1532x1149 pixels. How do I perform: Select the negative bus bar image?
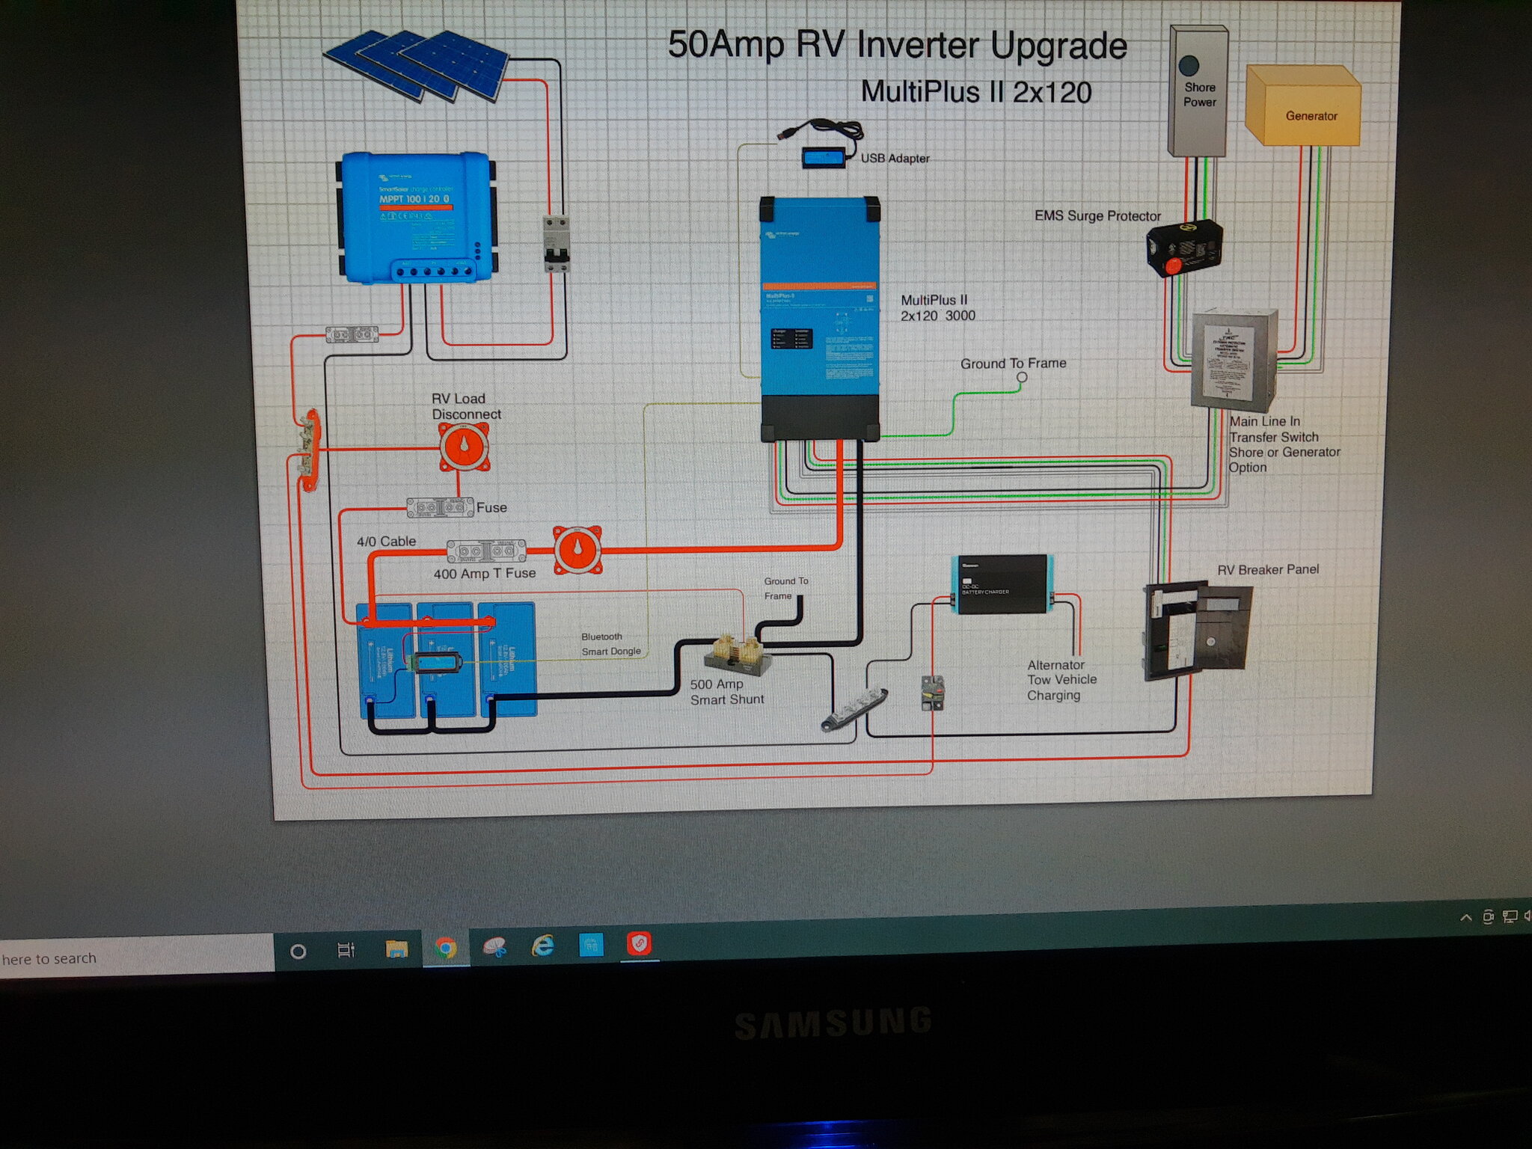click(854, 709)
